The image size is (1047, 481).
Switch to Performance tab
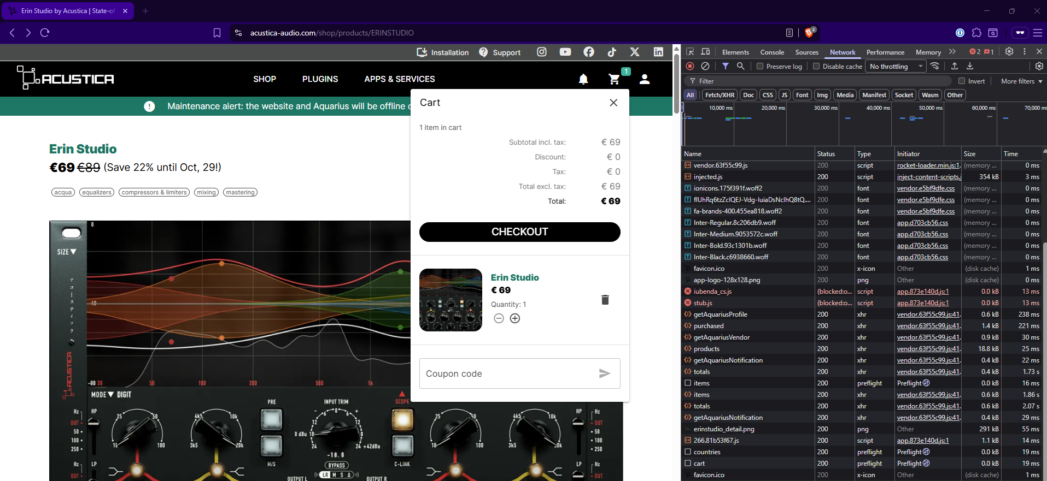click(x=885, y=52)
